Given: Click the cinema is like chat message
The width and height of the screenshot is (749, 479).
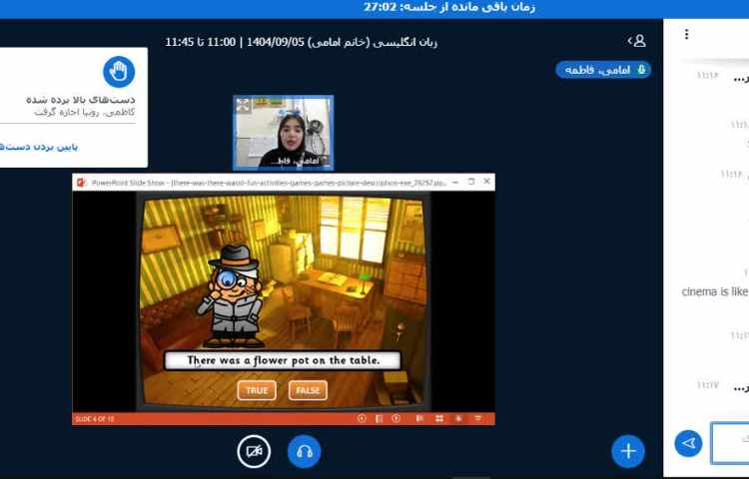Looking at the screenshot, I should [713, 291].
